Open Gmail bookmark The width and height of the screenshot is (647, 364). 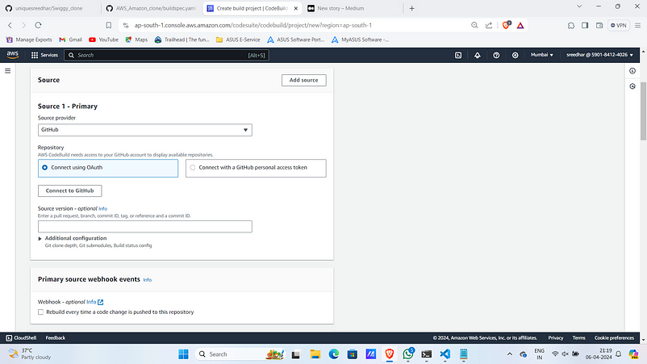(x=70, y=40)
